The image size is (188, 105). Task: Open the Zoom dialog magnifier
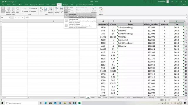point(41,9)
